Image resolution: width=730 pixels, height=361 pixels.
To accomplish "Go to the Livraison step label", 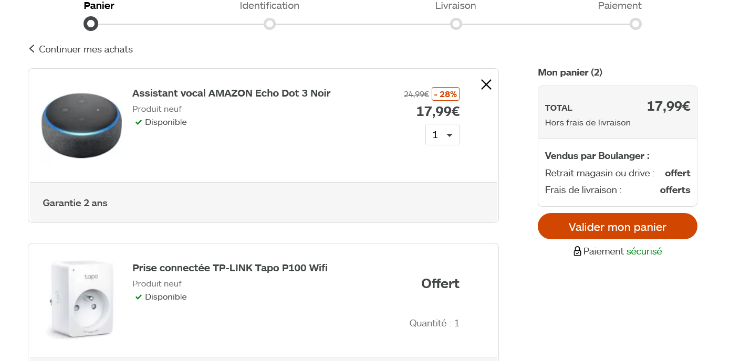I will coord(455,6).
